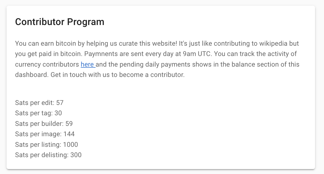
Task: Click the number 144 in image rate
Action: click(x=69, y=134)
